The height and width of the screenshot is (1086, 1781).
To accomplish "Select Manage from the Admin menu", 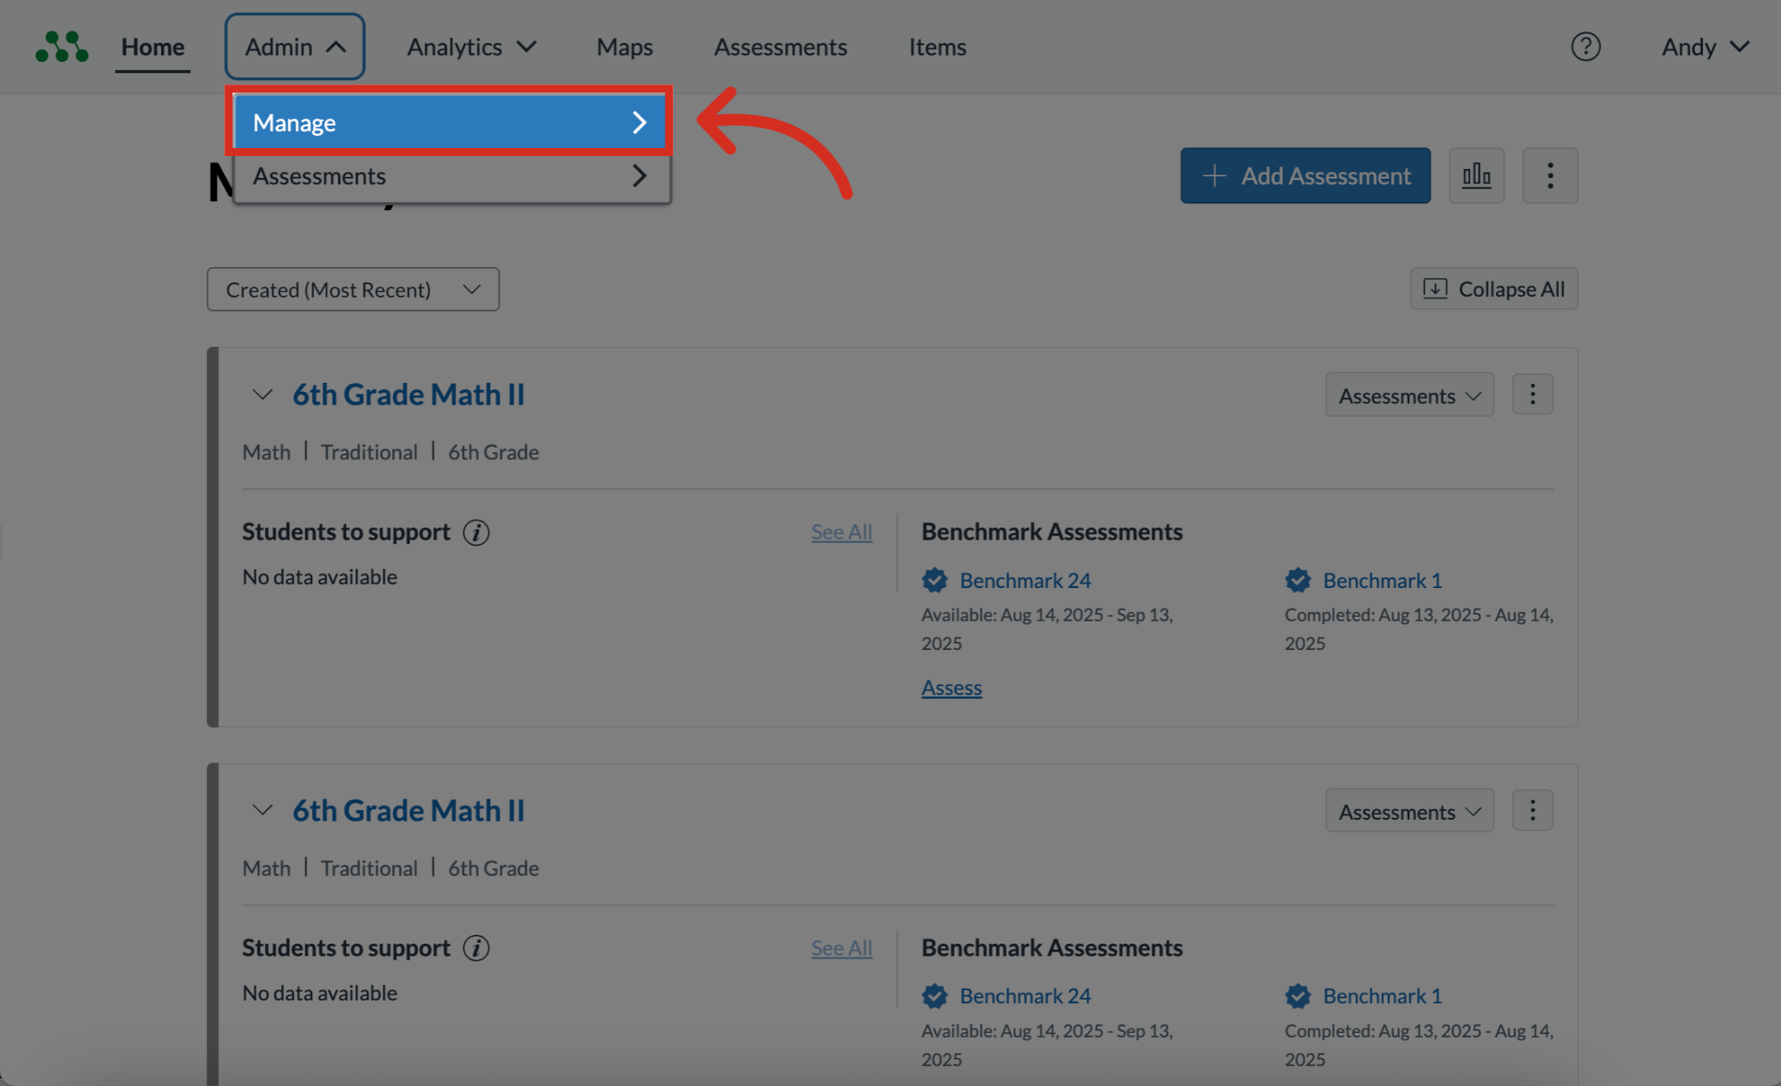I will [451, 121].
